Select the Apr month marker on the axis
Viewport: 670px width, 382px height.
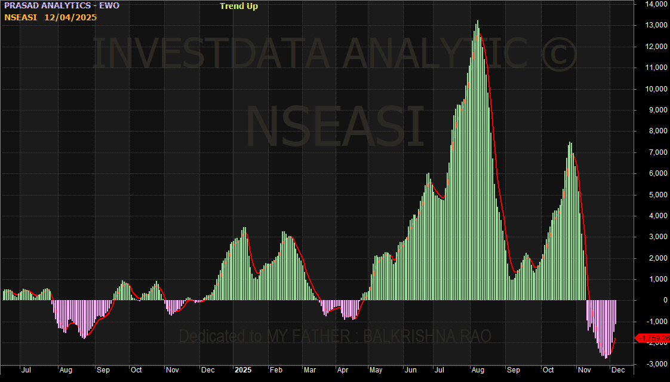343,370
